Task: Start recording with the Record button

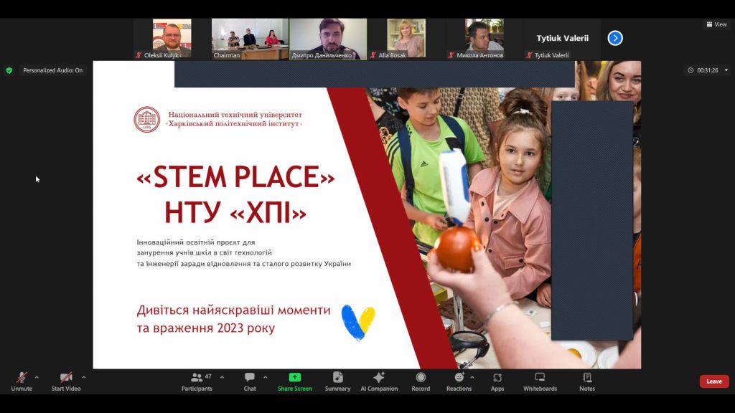Action: click(421, 381)
